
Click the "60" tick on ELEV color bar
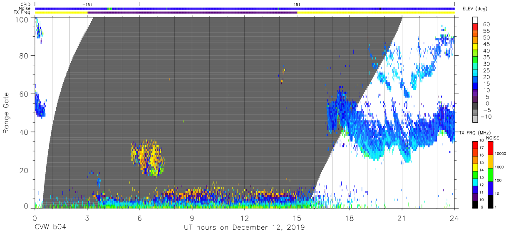(486, 25)
